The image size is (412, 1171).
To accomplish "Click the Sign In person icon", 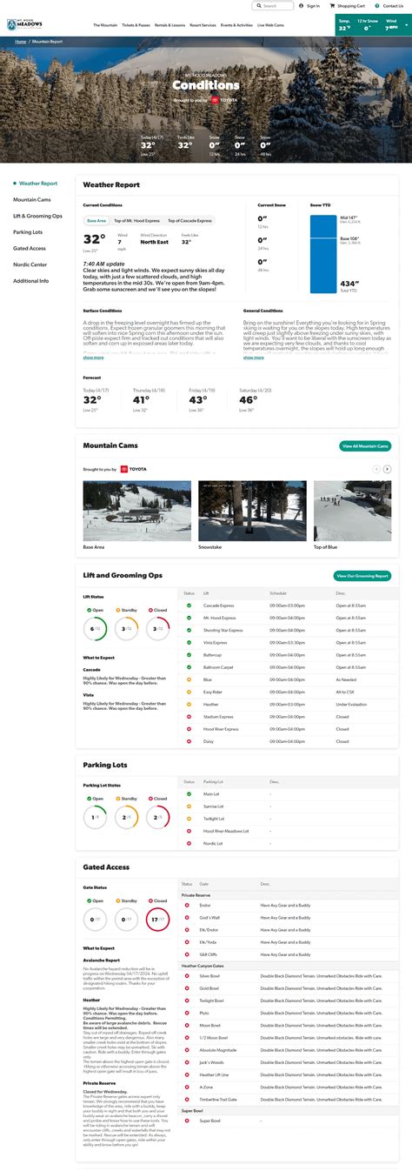I will (x=301, y=5).
